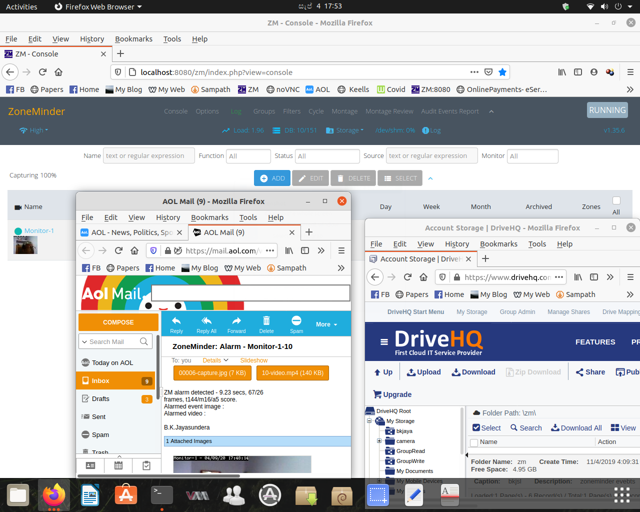The width and height of the screenshot is (640, 512).
Task: Open ZoneMinder bandwidth High dropdown
Action: coord(34,130)
